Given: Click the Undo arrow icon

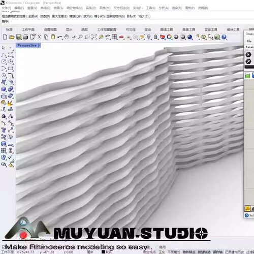Looking at the screenshot, I should click(59, 37).
